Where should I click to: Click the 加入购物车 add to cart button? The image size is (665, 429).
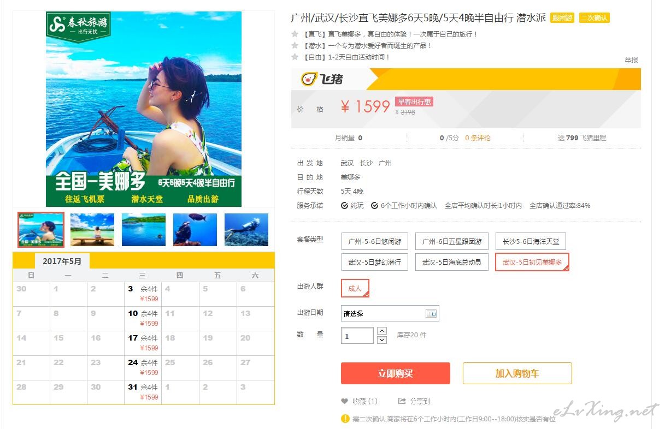pyautogui.click(x=517, y=373)
